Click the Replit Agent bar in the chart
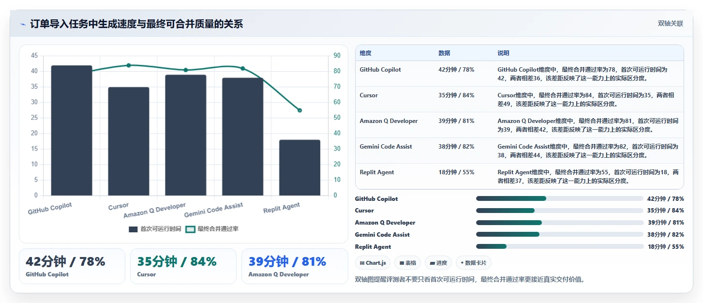The width and height of the screenshot is (703, 303). click(299, 167)
